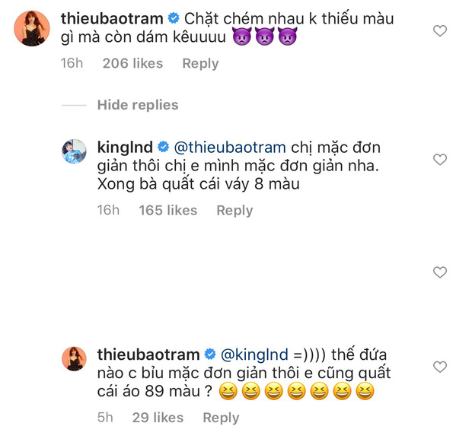This screenshot has width=472, height=442.
Task: Open thieubaotram's avatar on last reply
Action: point(75,358)
